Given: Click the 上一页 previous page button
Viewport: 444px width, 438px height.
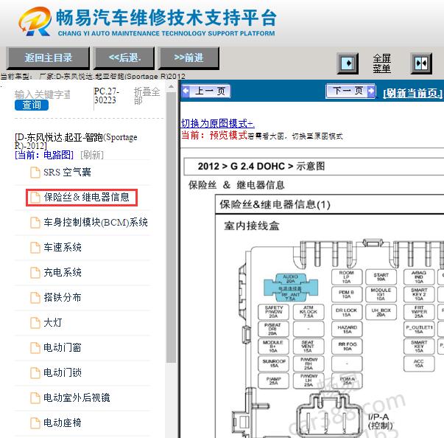Looking at the screenshot, I should click(206, 91).
